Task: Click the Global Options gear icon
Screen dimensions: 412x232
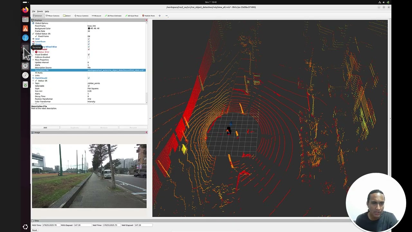Action: (x=33, y=23)
